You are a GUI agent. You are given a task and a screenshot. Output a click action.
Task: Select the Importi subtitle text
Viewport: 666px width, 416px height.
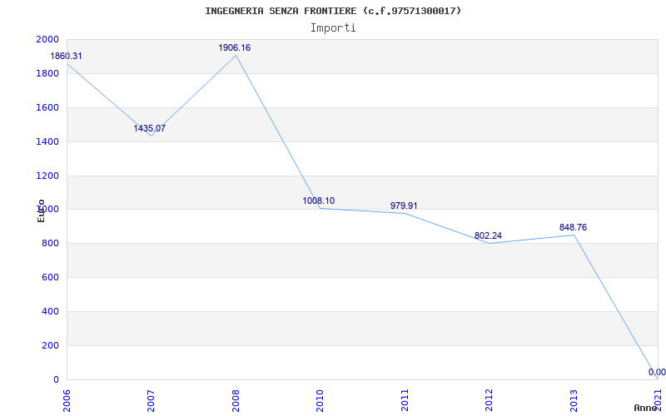(x=333, y=28)
